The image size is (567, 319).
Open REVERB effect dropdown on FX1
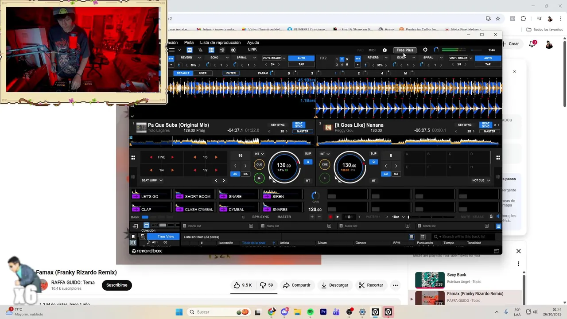click(199, 58)
